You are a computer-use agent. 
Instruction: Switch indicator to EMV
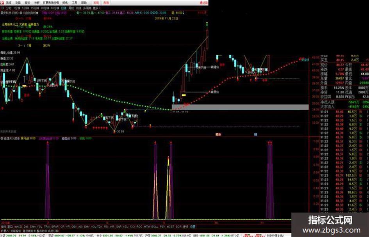point(87,226)
